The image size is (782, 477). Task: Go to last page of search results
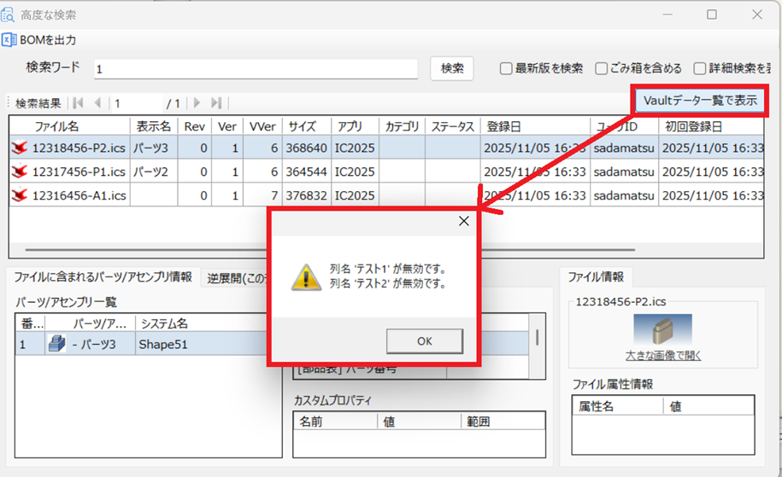tap(216, 103)
